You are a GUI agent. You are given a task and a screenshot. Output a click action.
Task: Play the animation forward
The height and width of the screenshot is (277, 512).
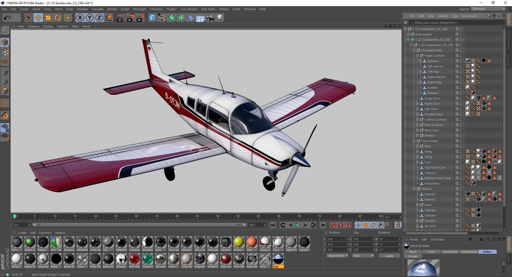[298, 225]
